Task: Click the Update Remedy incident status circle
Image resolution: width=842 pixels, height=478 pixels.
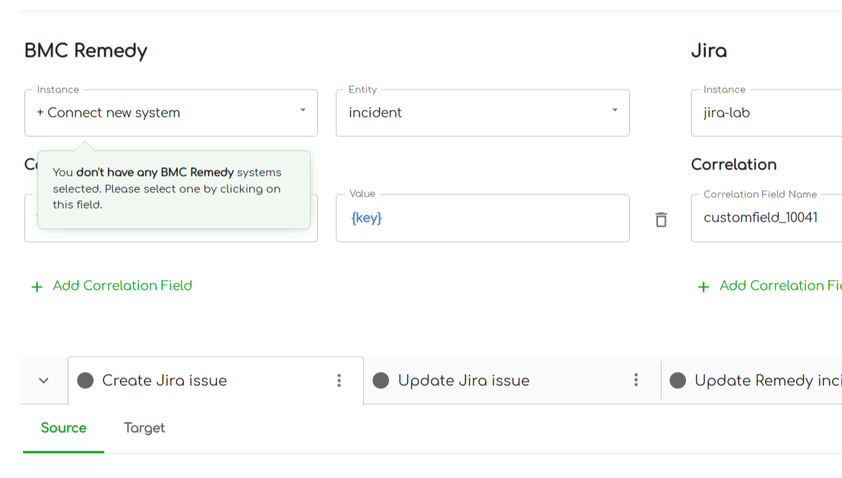Action: (677, 380)
